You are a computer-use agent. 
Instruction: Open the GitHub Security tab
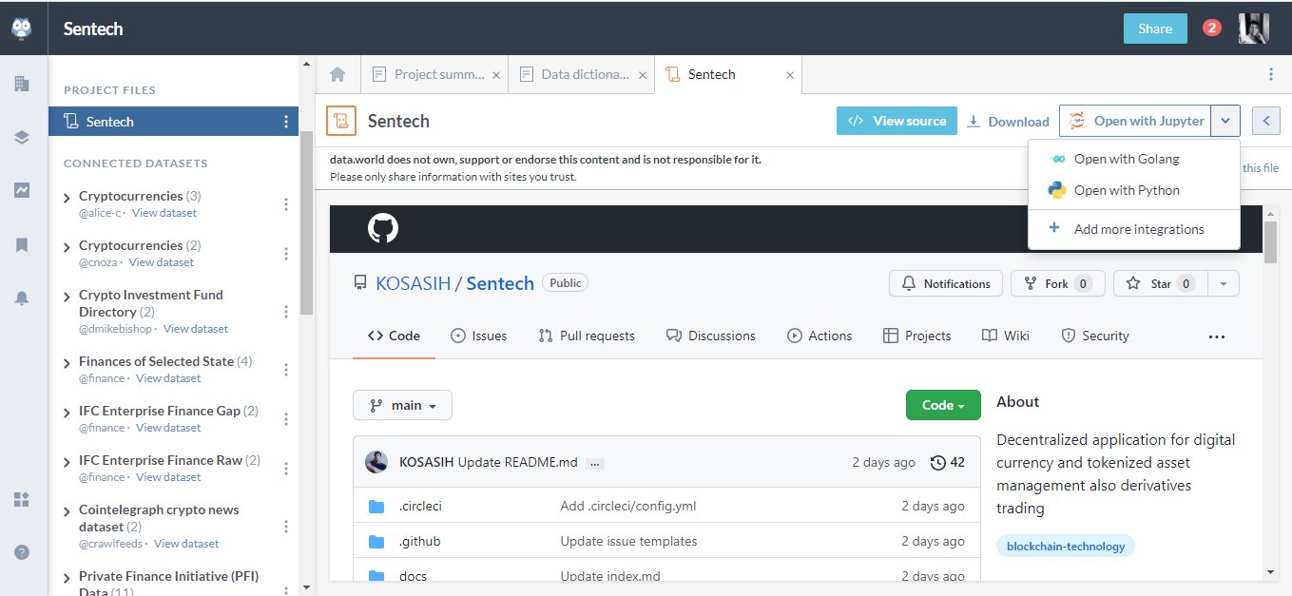pos(1094,336)
